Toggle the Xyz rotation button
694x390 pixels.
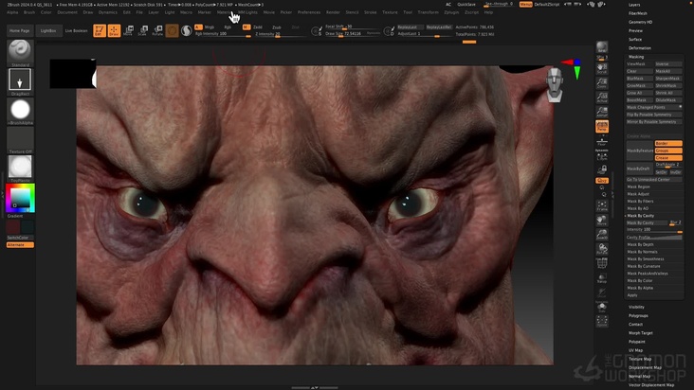(602, 181)
